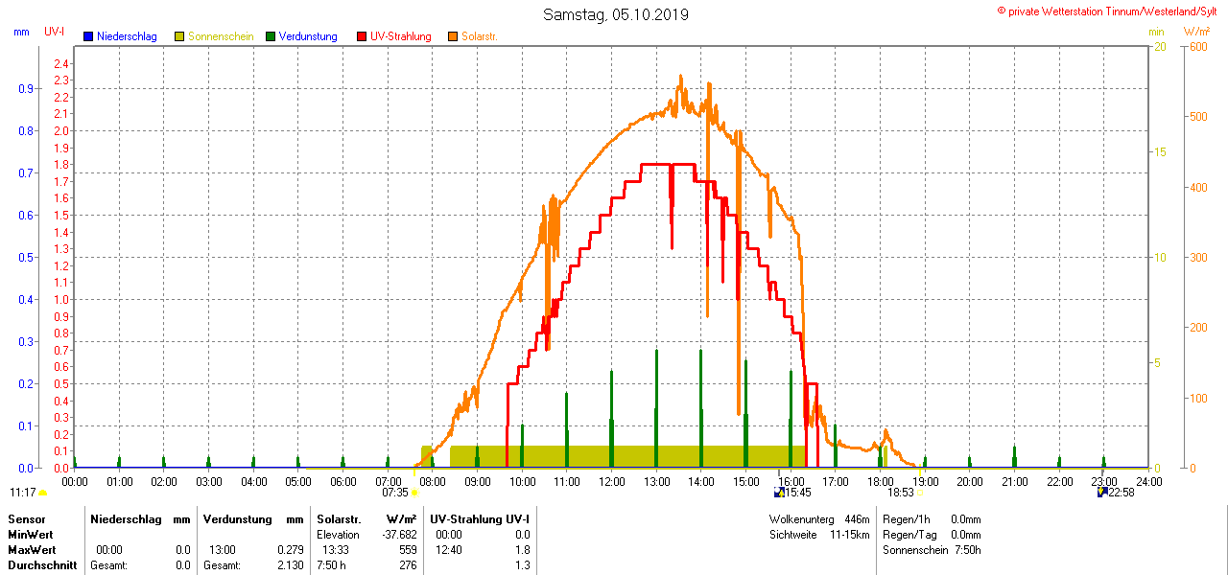
Task: Click the 18:00 time axis label
Action: coord(881,481)
